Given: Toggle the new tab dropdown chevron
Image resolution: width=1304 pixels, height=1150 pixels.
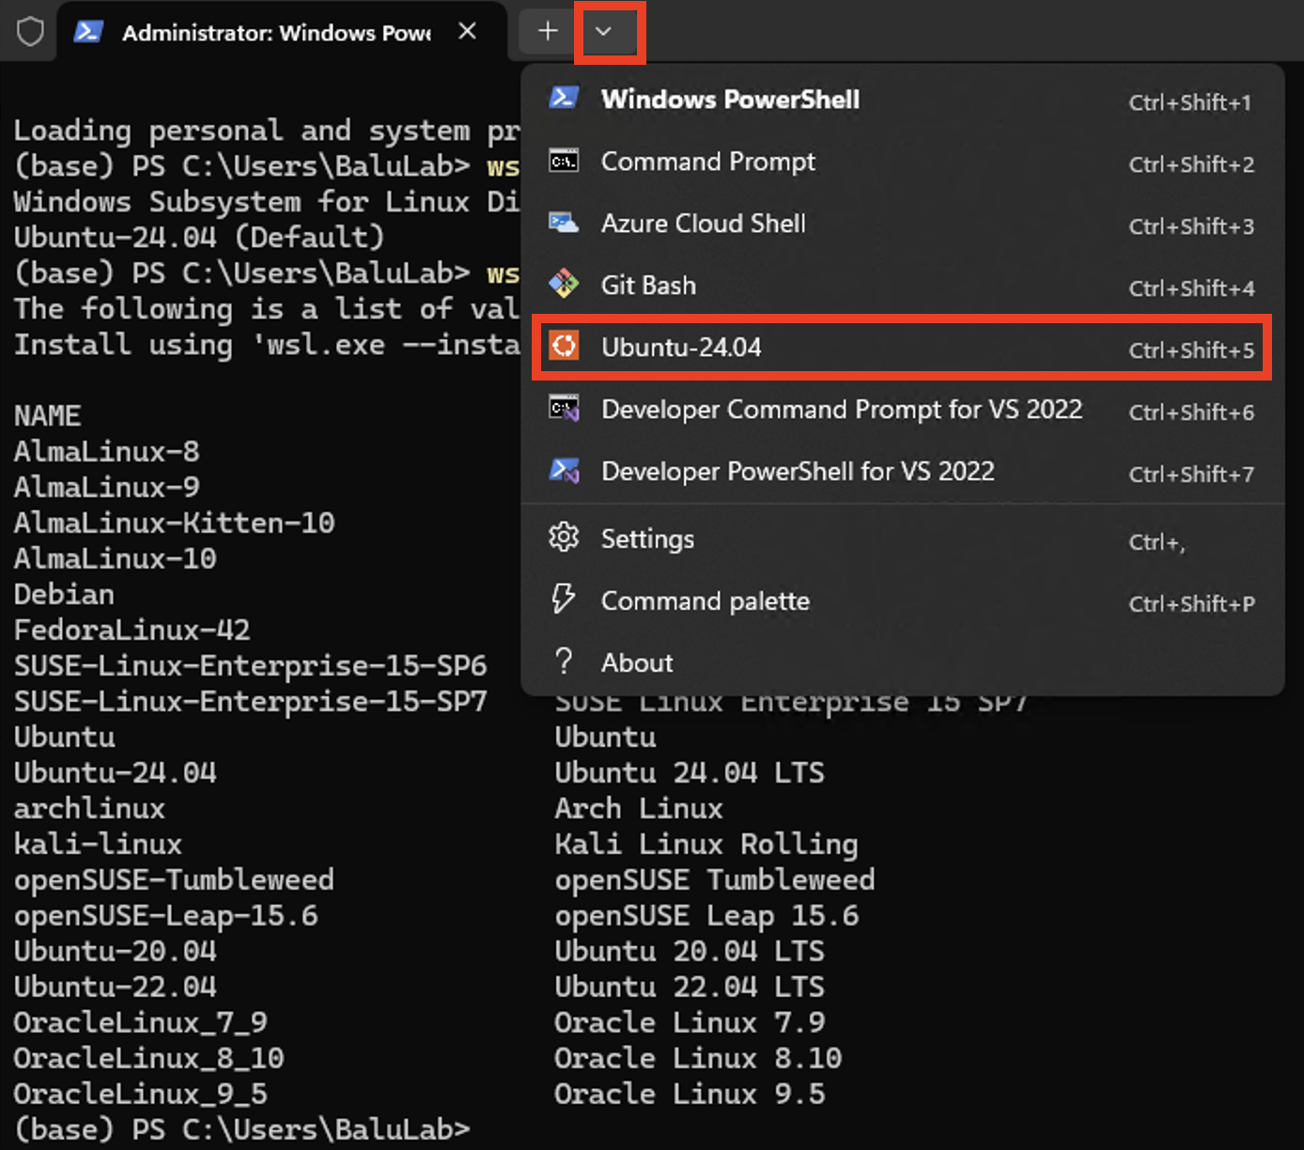Looking at the screenshot, I should pos(604,31).
